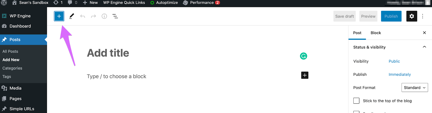Switch to the Block tab

[376, 33]
